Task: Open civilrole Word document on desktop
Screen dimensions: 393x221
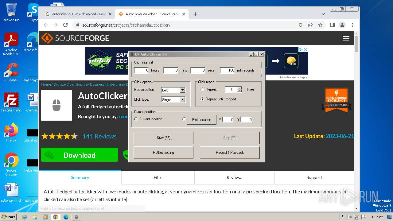Action: coord(32,103)
